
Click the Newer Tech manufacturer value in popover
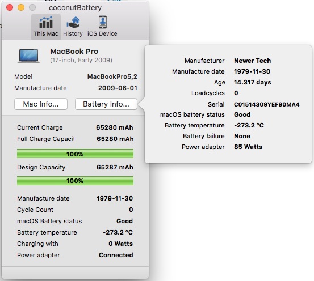point(253,61)
